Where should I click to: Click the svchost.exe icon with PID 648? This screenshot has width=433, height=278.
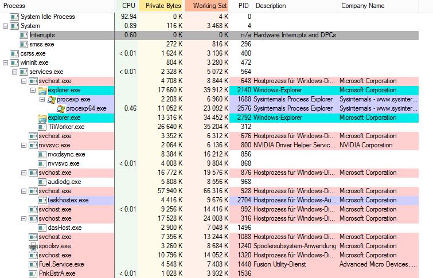33,81
